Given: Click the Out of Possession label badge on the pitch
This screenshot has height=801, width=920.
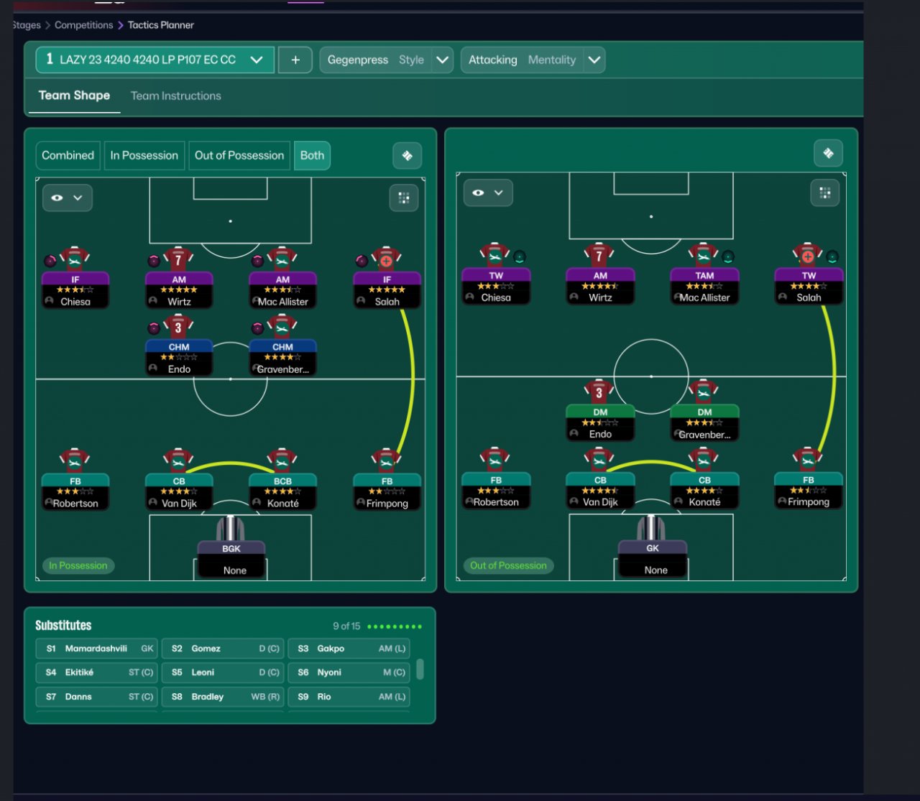Looking at the screenshot, I should (508, 565).
